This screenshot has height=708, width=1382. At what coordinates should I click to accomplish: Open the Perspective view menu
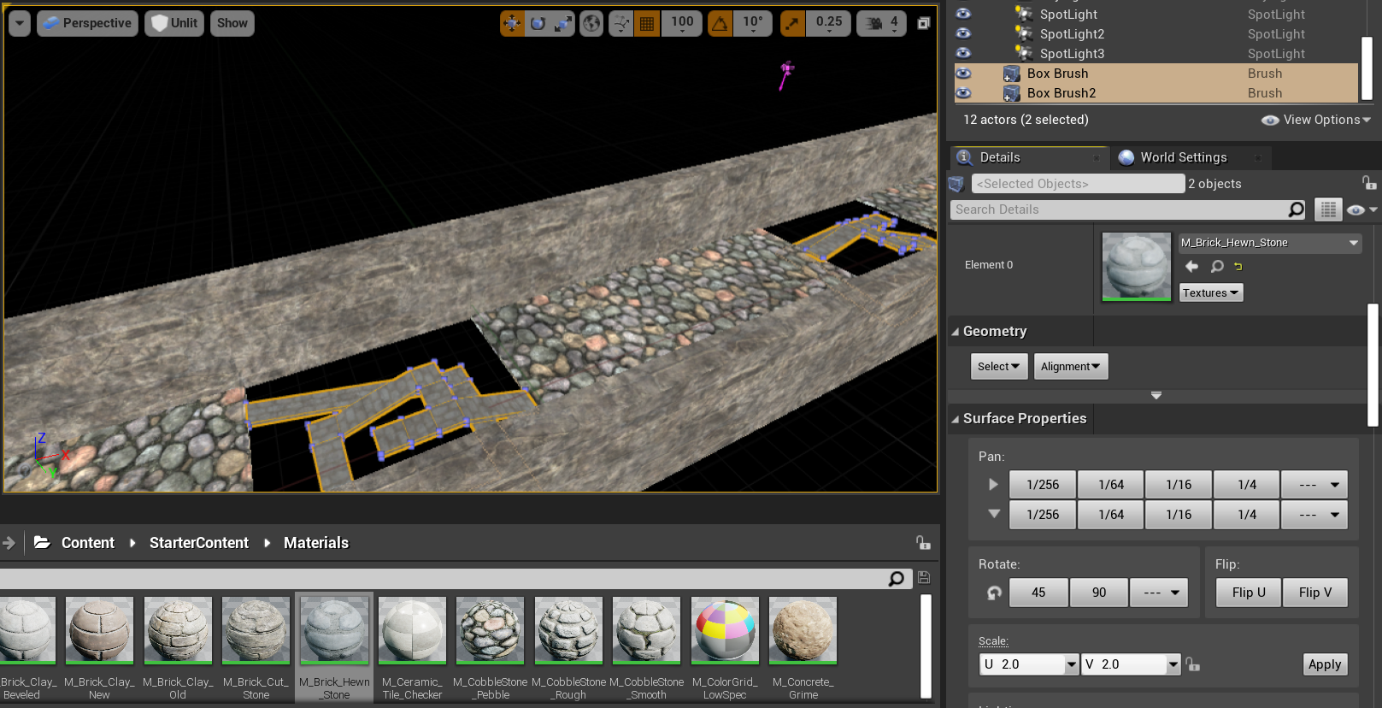click(x=87, y=23)
